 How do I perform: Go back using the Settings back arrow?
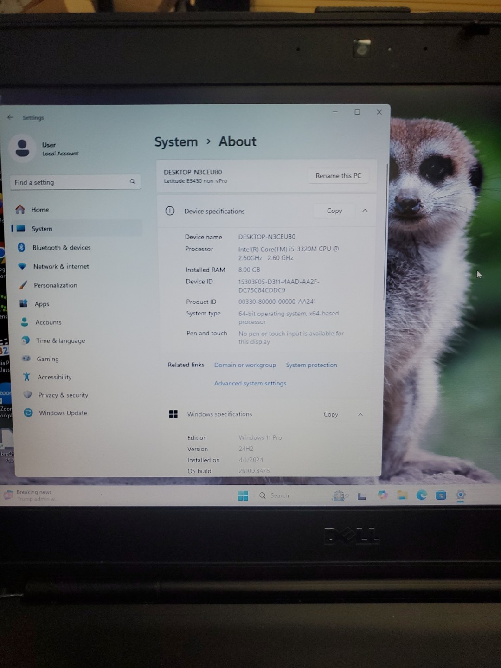point(10,117)
